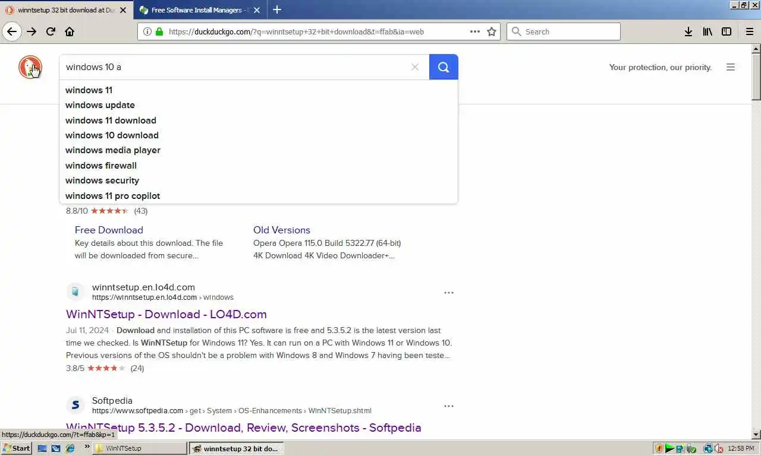This screenshot has width=761, height=456.
Task: Show site information lock icon
Action: 159,31
